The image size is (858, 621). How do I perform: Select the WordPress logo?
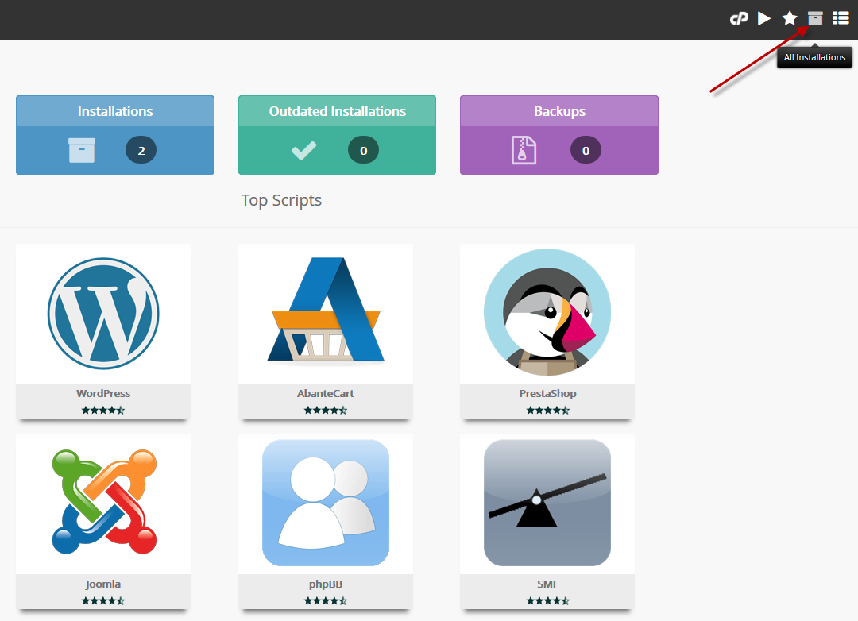pyautogui.click(x=103, y=314)
